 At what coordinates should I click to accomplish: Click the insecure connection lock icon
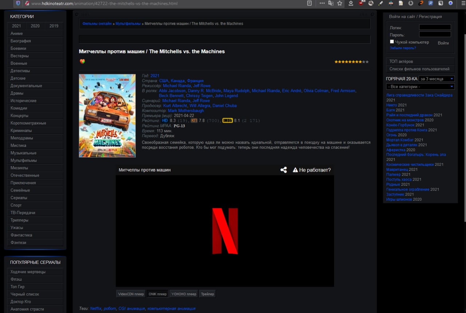[27, 3]
